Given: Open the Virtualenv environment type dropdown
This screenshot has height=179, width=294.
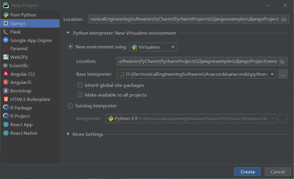Looking at the screenshot, I should (x=153, y=47).
